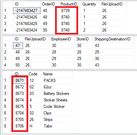Image resolution: width=137 pixels, height=135 pixels.
Task: Select the ProductID cell 8739
Action: 70,11
